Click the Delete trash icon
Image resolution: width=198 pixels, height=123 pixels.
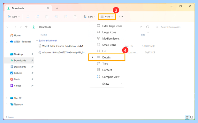75,17
